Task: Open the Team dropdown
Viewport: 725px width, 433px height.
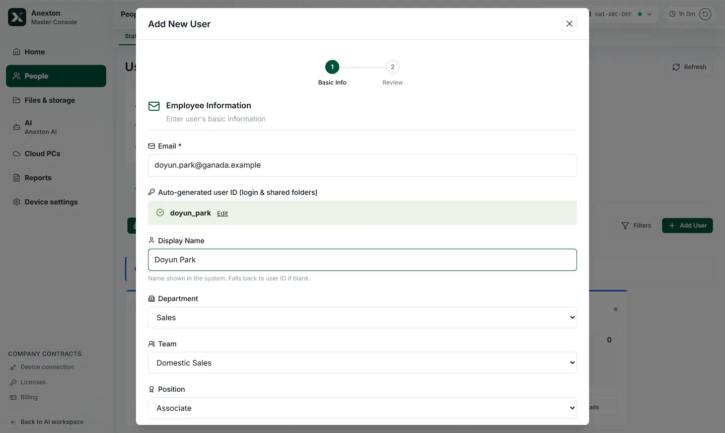Action: click(362, 363)
